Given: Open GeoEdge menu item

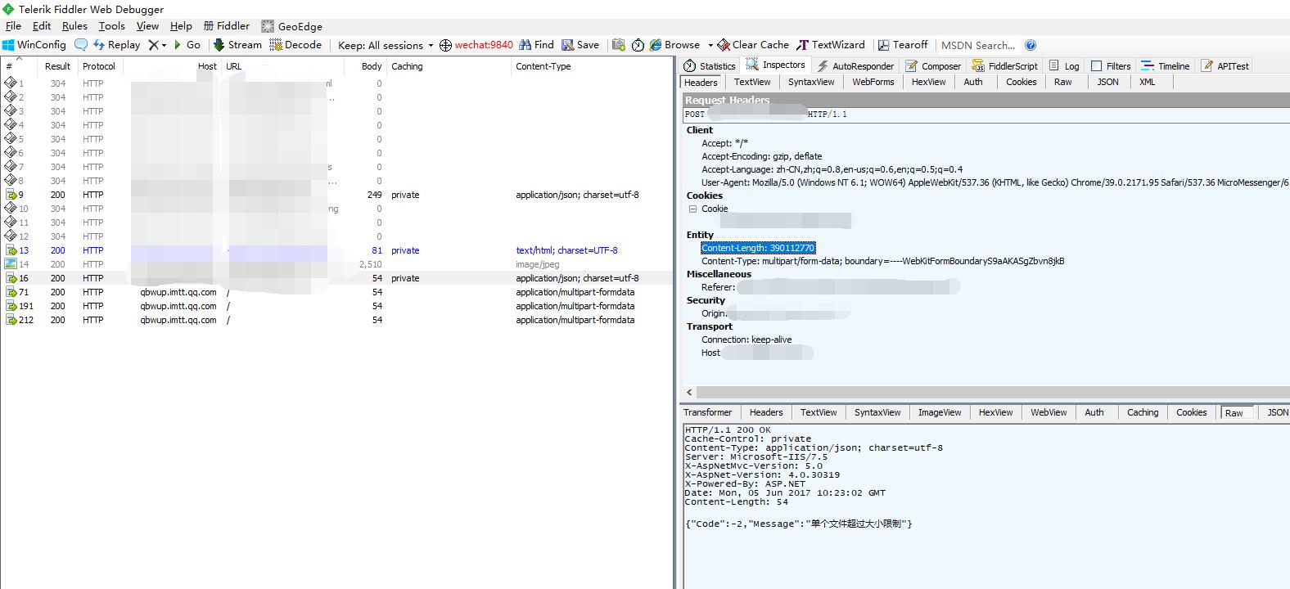Looking at the screenshot, I should 291,26.
